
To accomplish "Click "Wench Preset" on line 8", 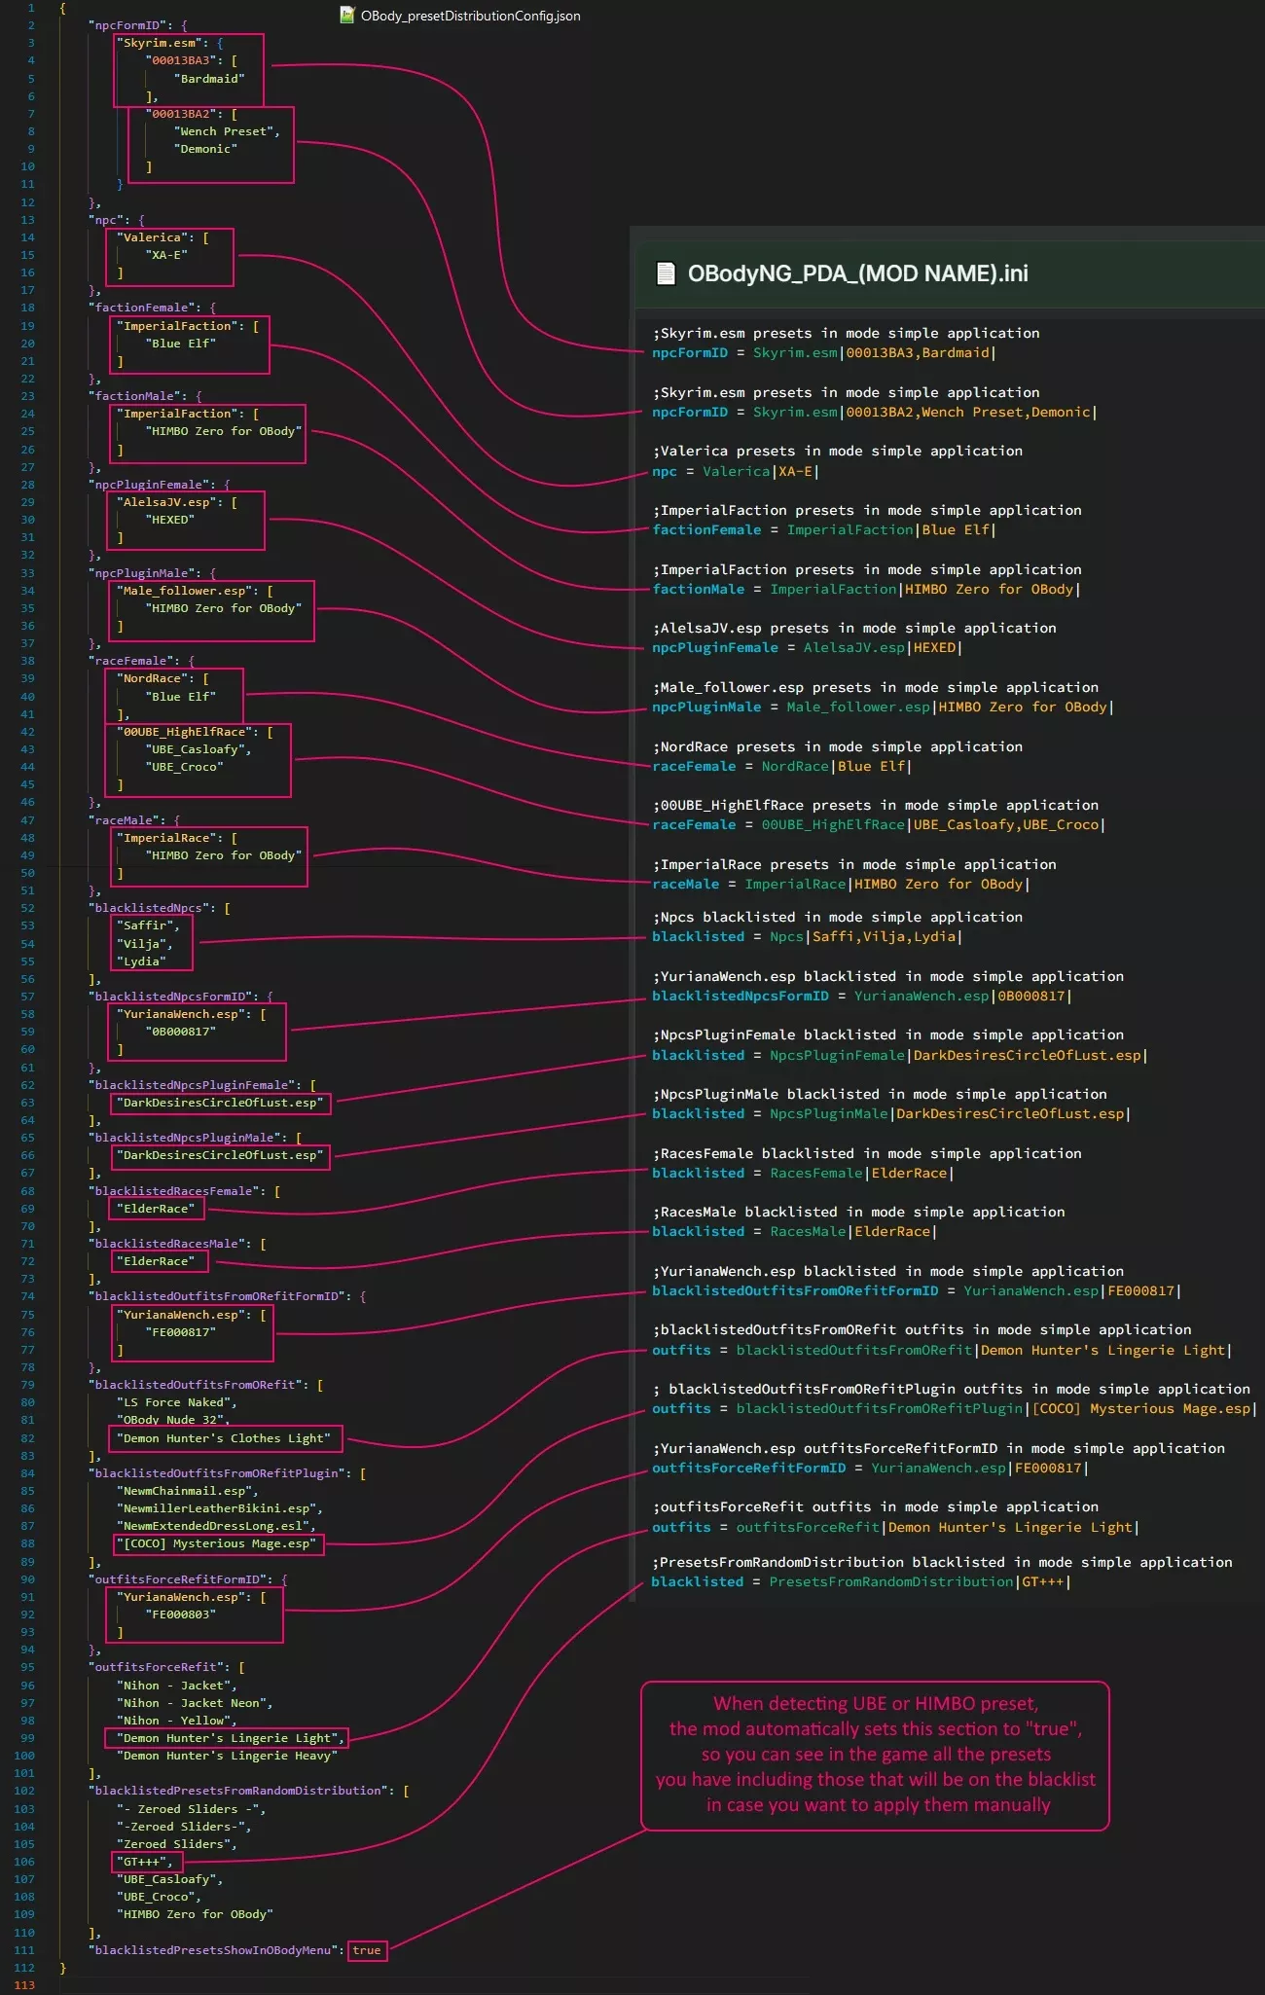I will [x=224, y=131].
